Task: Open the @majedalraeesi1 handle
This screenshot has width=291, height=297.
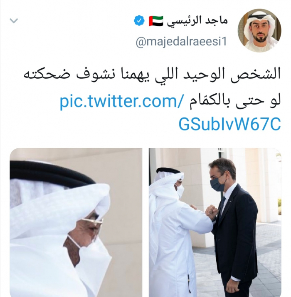Action: point(181,42)
